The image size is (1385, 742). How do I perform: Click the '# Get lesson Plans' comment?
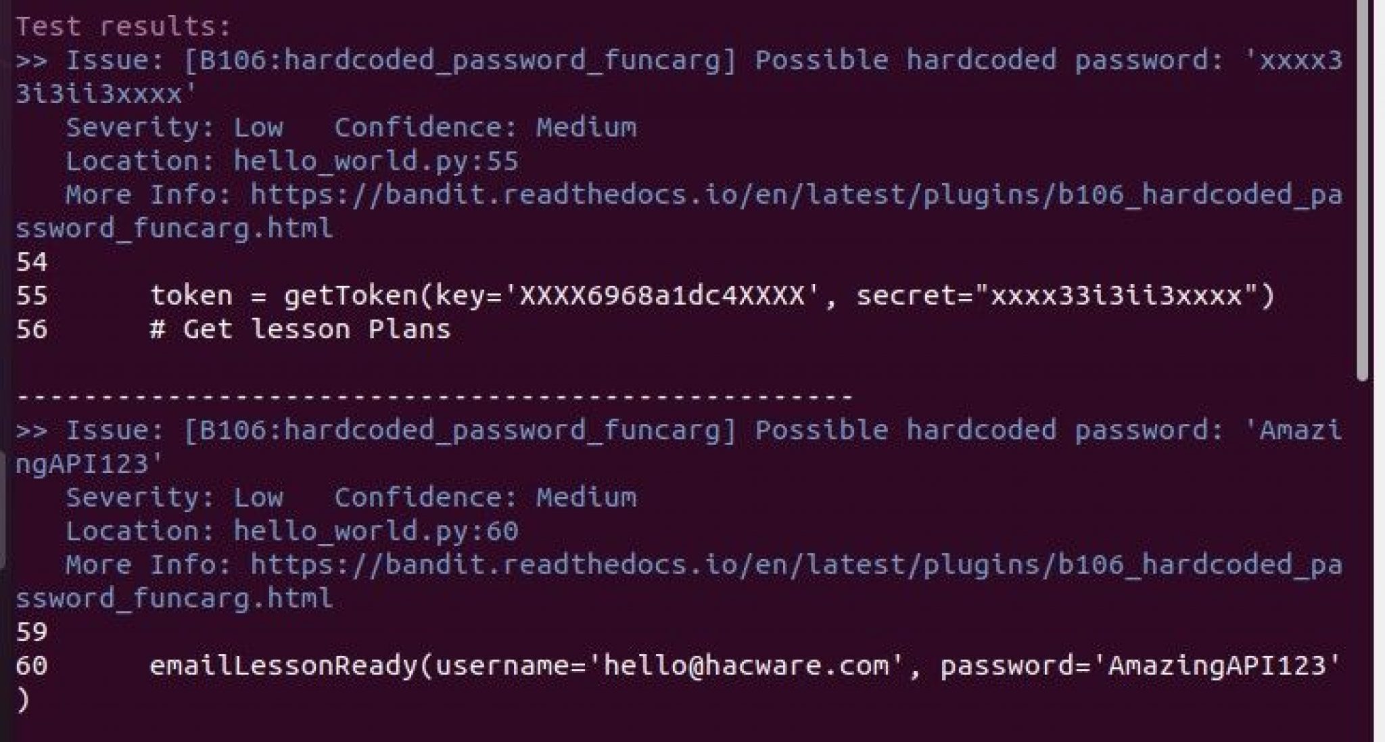[x=300, y=330]
